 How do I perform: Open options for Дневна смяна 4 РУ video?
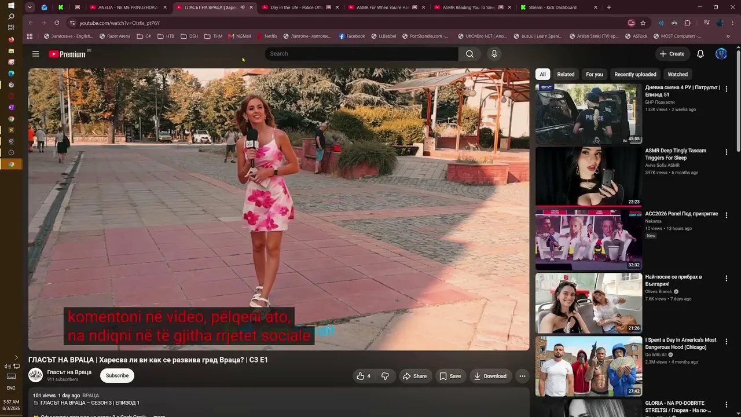click(x=727, y=89)
